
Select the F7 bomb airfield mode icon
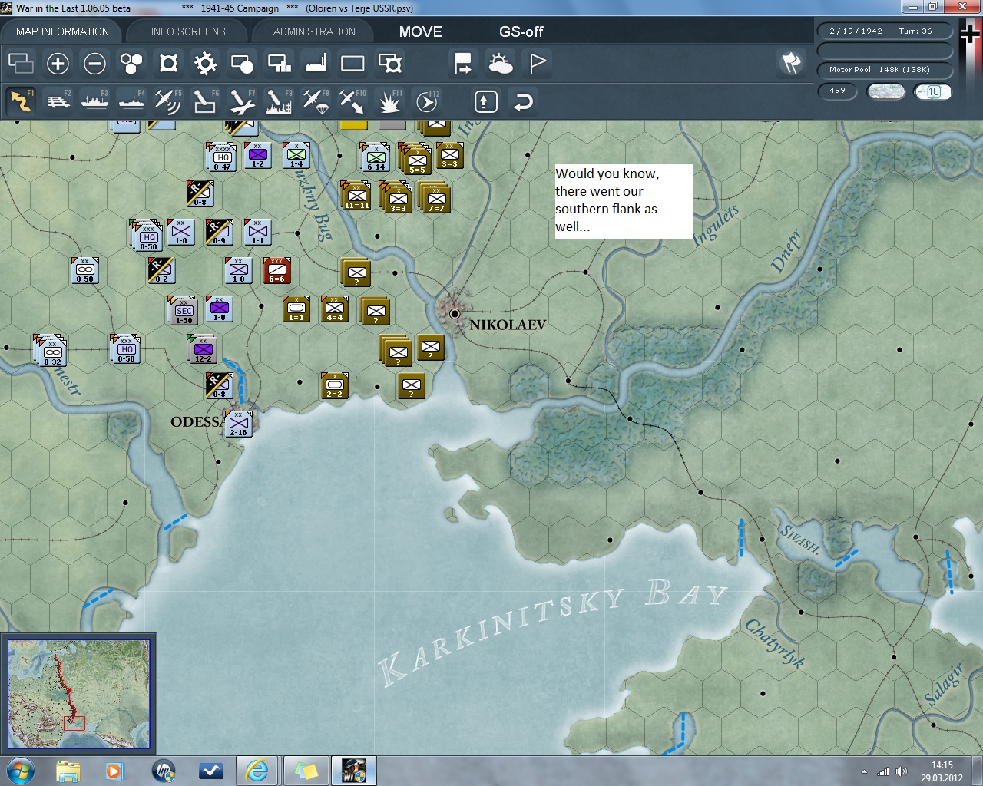click(x=242, y=101)
